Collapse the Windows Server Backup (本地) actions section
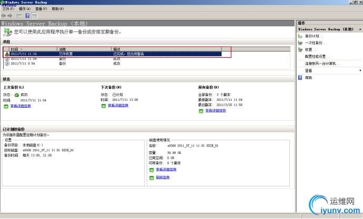This screenshot has height=219, width=363. 360,29
